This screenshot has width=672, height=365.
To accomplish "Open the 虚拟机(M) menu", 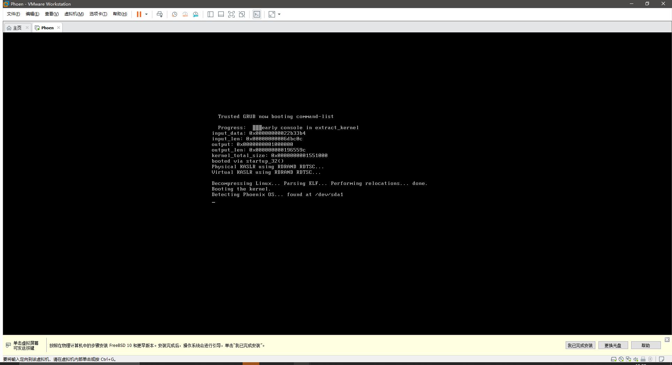I will pyautogui.click(x=74, y=14).
